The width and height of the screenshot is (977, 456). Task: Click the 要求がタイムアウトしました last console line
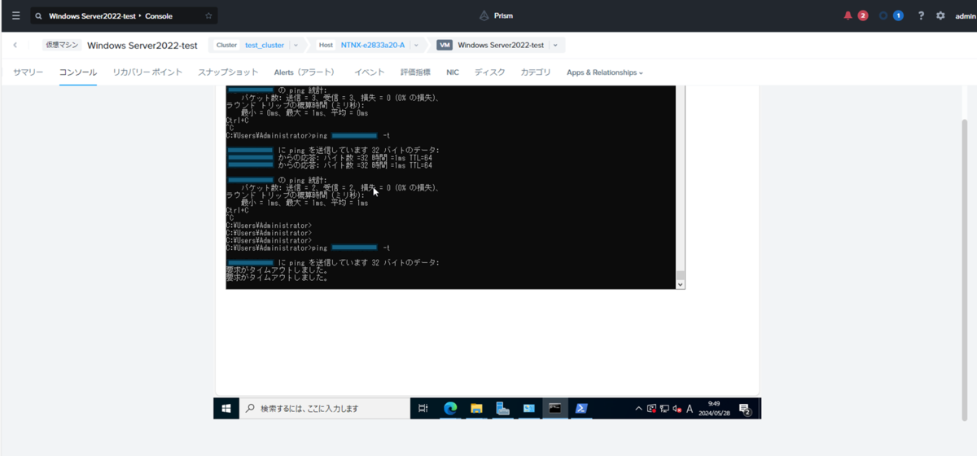[x=277, y=278]
